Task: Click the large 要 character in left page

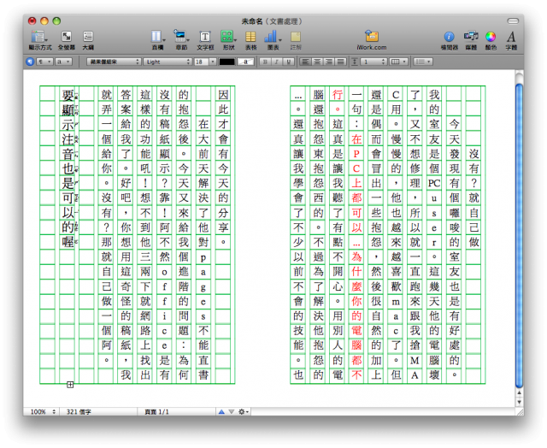Action: [x=68, y=95]
